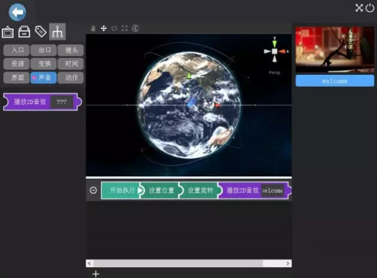Click the horizontal scrollbar right arrow
This screenshot has width=377, height=278.
[x=288, y=264]
